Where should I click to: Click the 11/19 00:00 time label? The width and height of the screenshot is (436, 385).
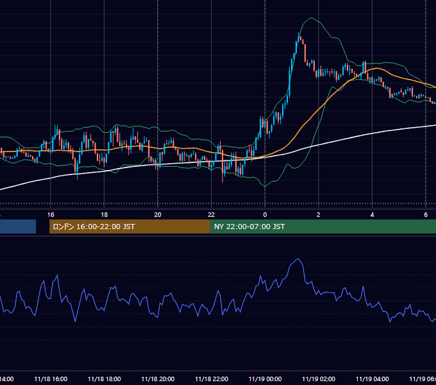[x=265, y=379]
